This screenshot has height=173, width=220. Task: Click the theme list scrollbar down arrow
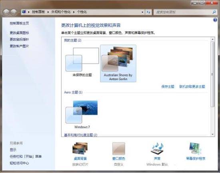pyautogui.click(x=213, y=134)
